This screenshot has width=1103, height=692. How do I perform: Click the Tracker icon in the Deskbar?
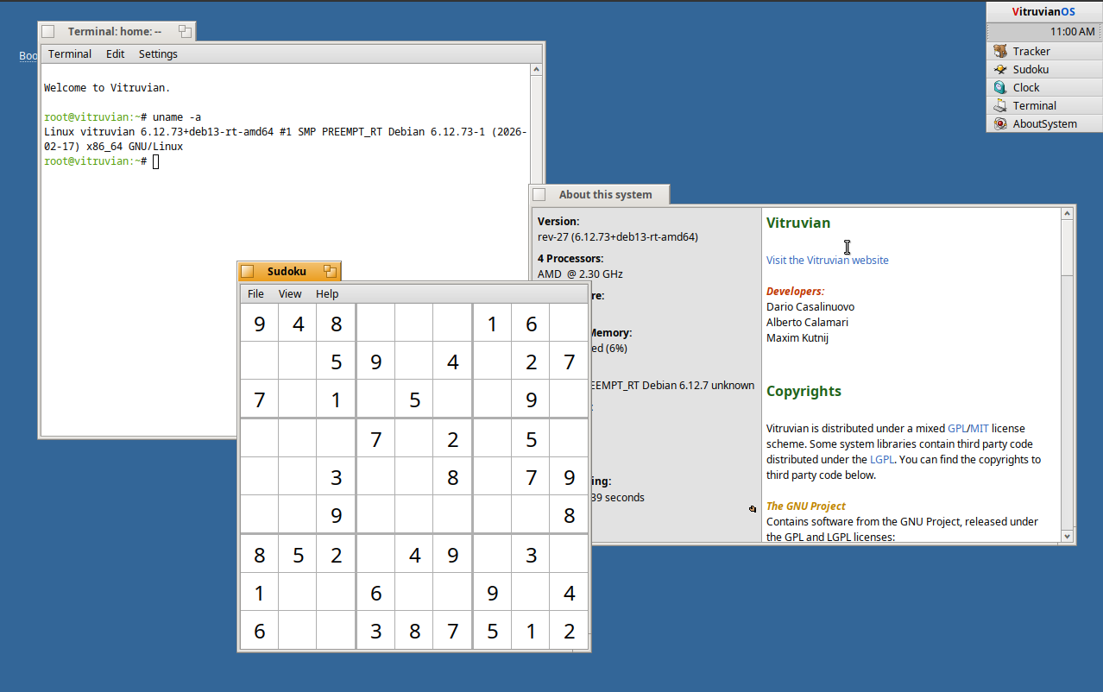click(x=1000, y=52)
